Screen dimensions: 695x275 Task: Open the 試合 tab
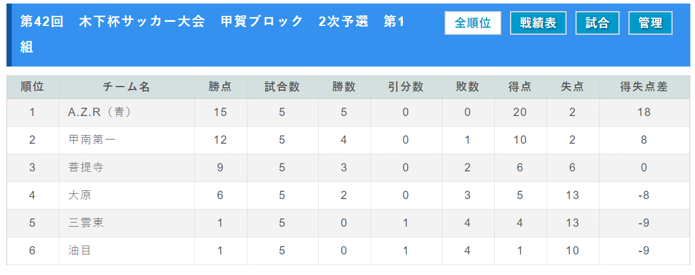[x=597, y=23]
